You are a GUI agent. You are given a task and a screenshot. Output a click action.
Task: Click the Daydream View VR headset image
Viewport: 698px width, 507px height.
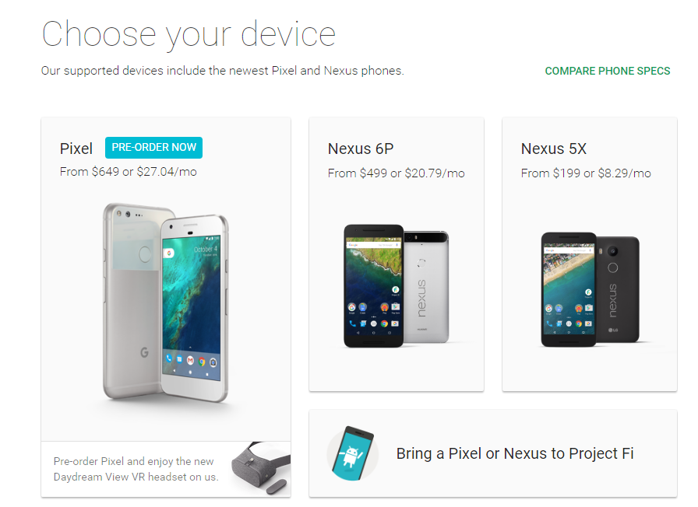[x=261, y=468]
